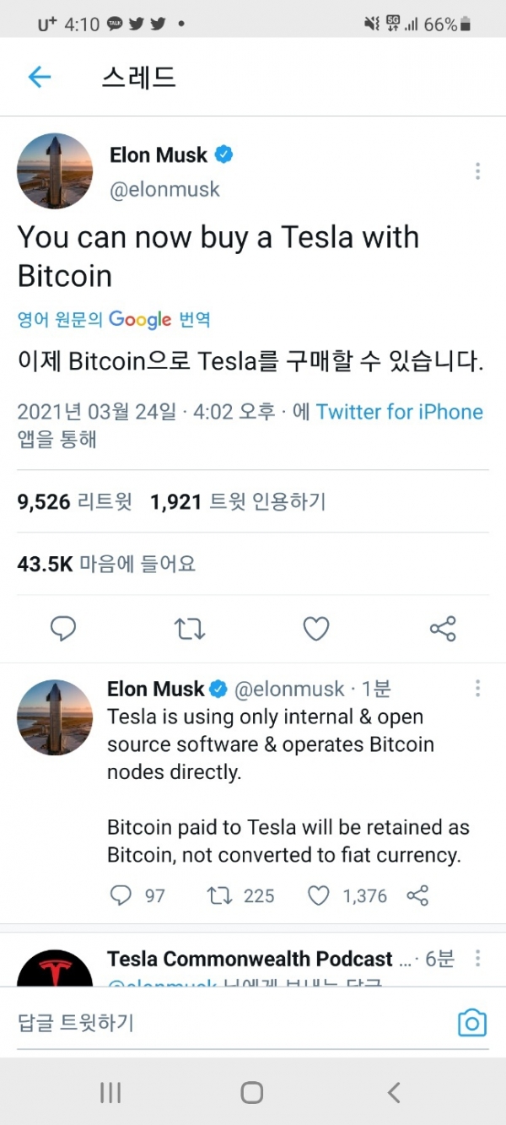Click the share icon on Elon's reply tweet
The height and width of the screenshot is (1125, 506).
(418, 896)
